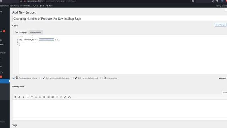Image resolution: width=227 pixels, height=128 pixels.
Task: Select Run snippet everywhere option
Action: pos(13,78)
